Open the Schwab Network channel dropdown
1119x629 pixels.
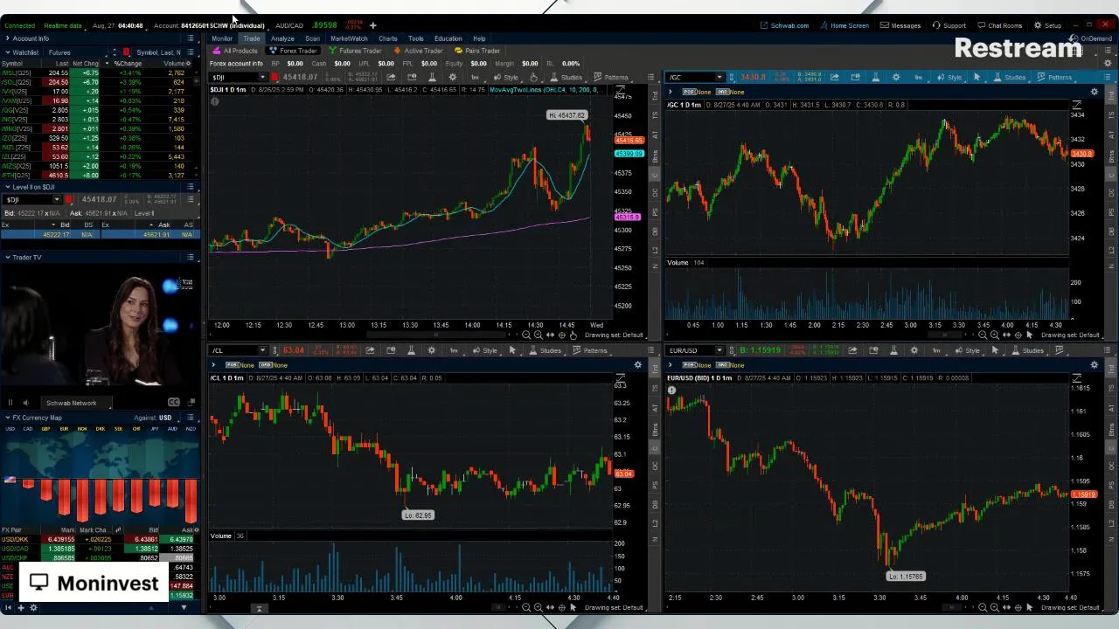click(76, 403)
